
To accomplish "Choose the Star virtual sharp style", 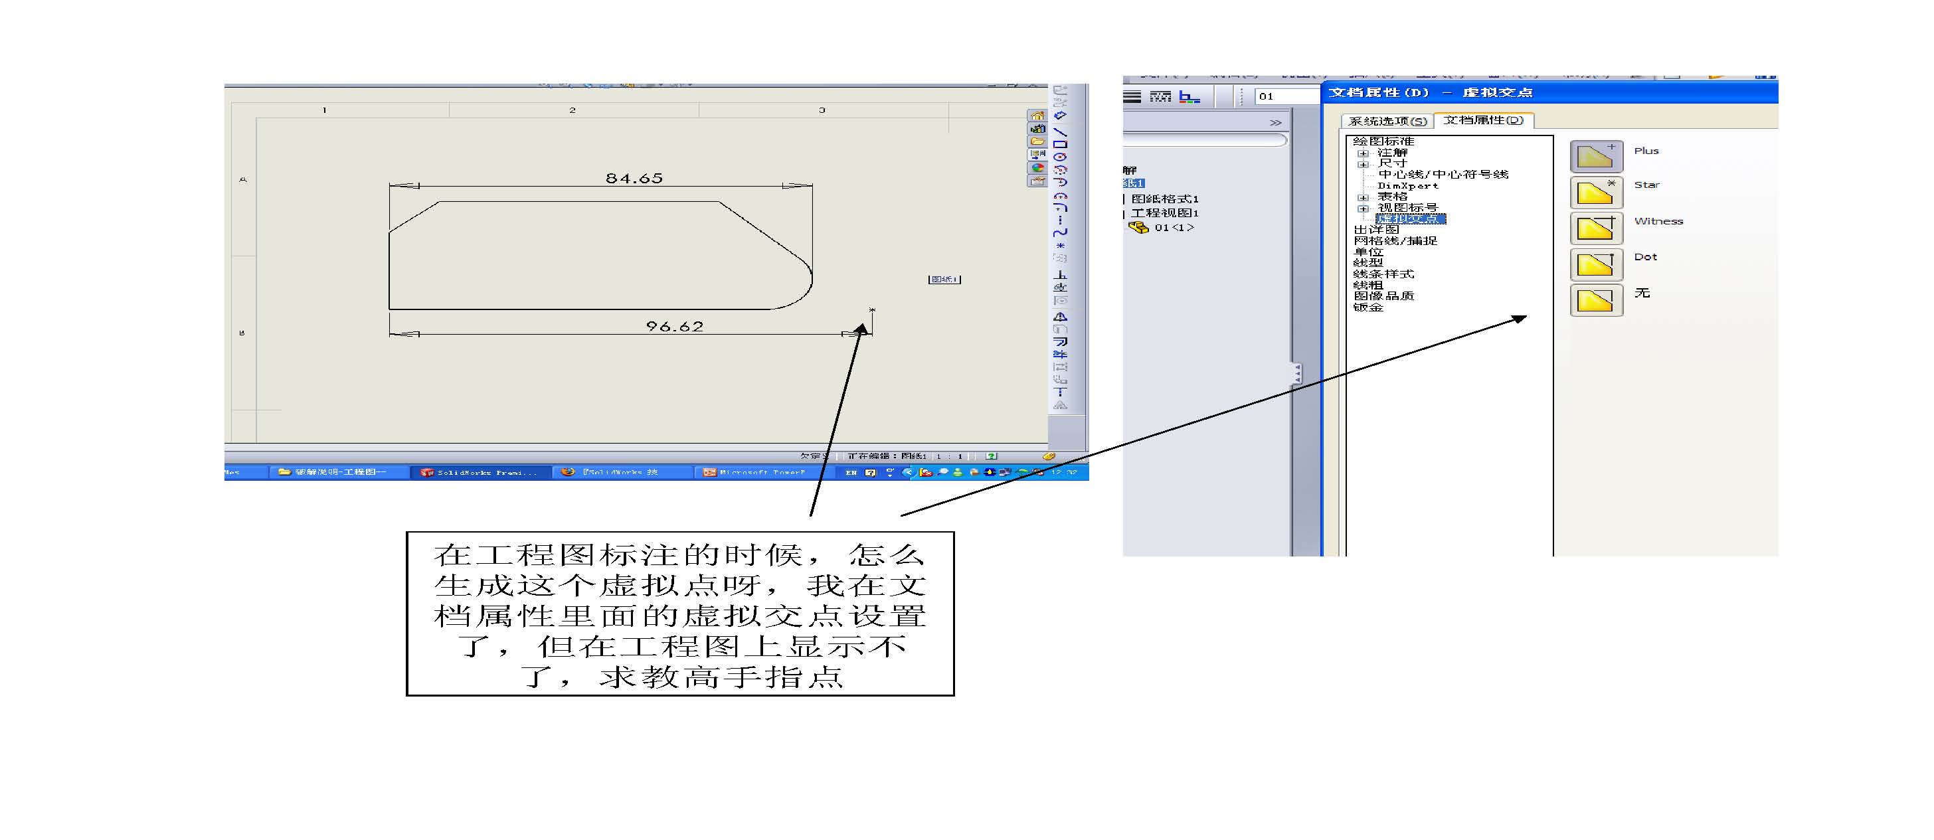I will [x=1595, y=193].
